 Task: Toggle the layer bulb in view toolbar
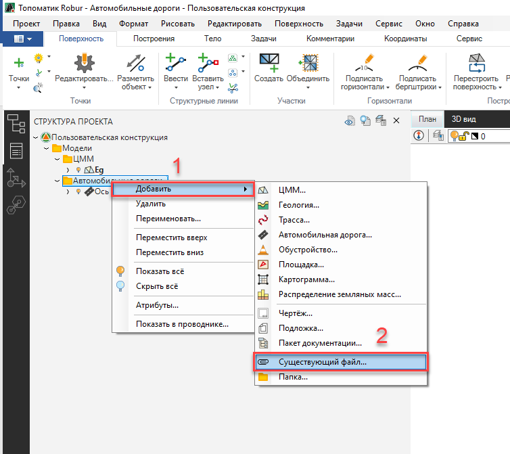click(455, 136)
